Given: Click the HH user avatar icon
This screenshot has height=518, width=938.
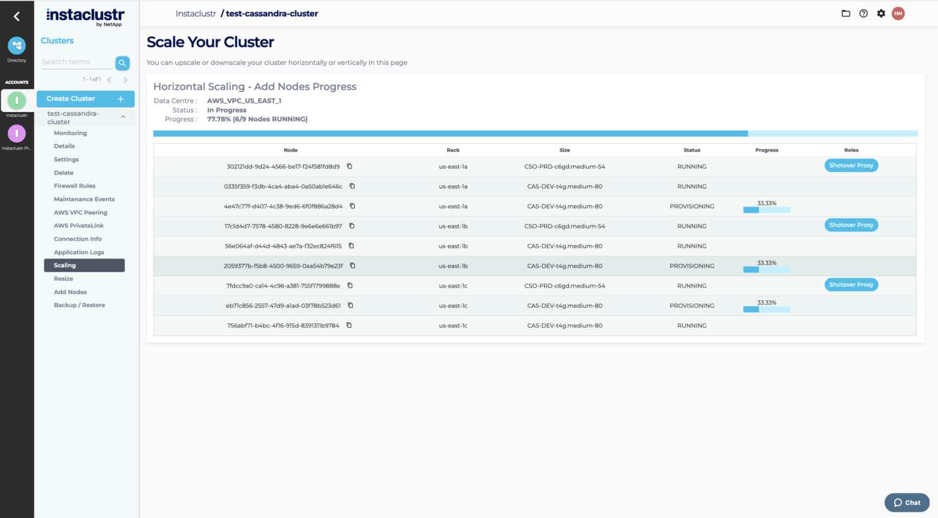Looking at the screenshot, I should pyautogui.click(x=898, y=13).
